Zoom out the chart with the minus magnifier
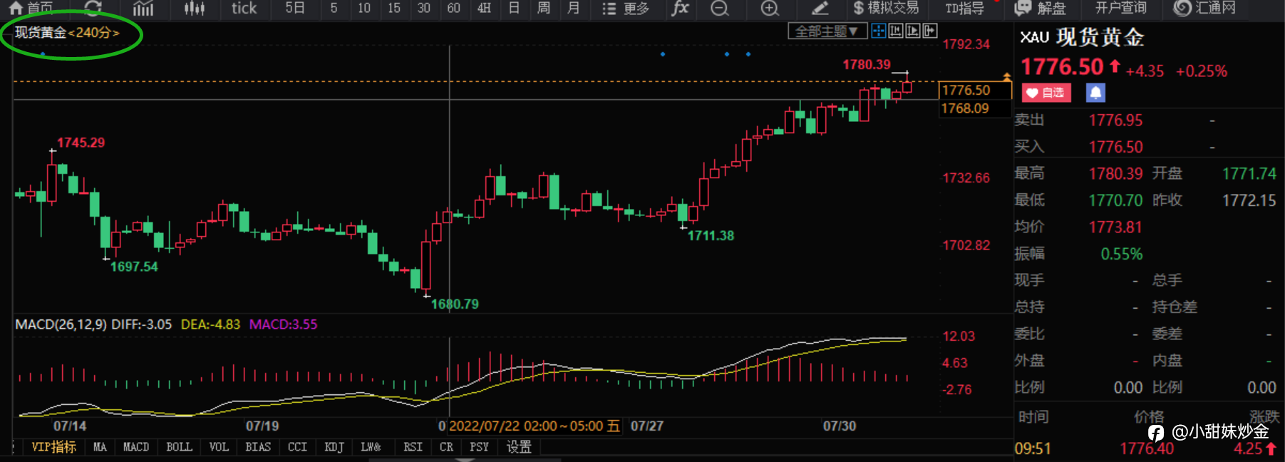1285x462 pixels. tap(720, 9)
